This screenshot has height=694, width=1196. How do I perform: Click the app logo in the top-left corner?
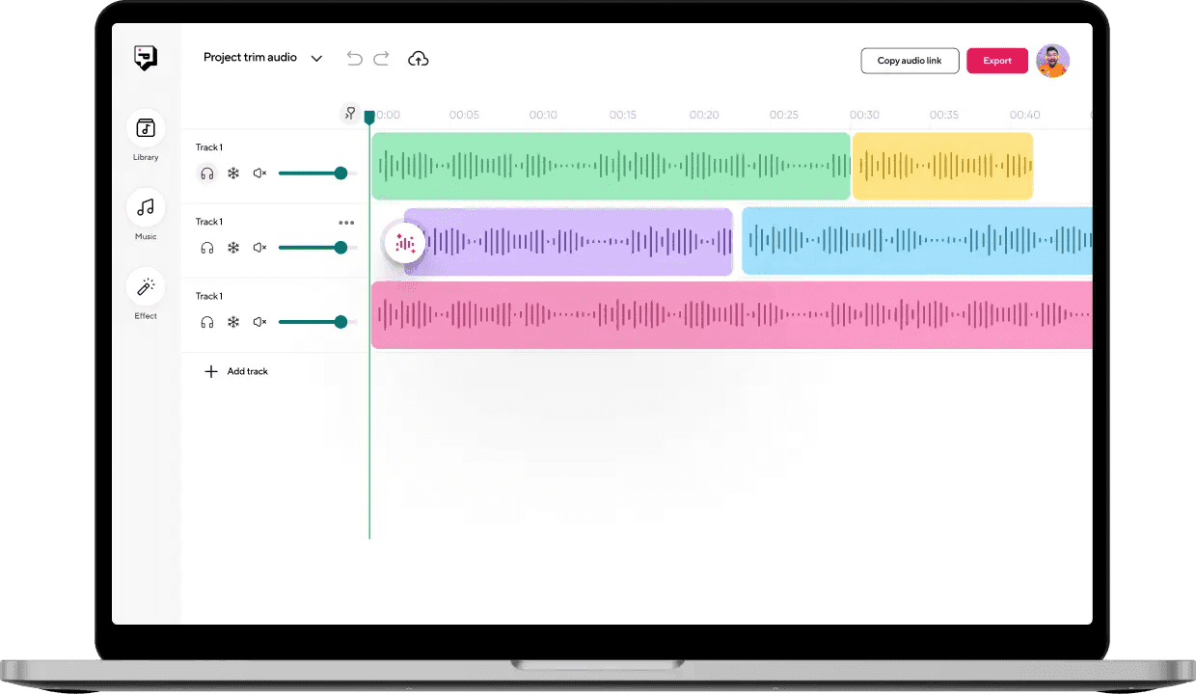(146, 58)
